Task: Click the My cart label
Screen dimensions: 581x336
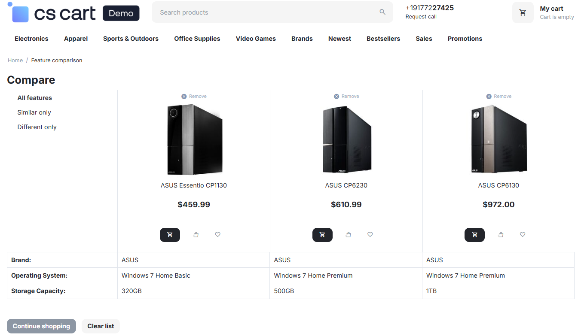Action: pos(551,9)
